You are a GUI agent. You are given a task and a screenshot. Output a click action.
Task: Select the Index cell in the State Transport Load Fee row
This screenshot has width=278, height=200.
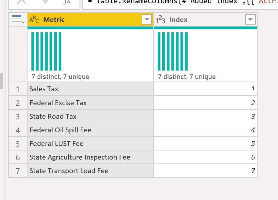click(x=205, y=171)
